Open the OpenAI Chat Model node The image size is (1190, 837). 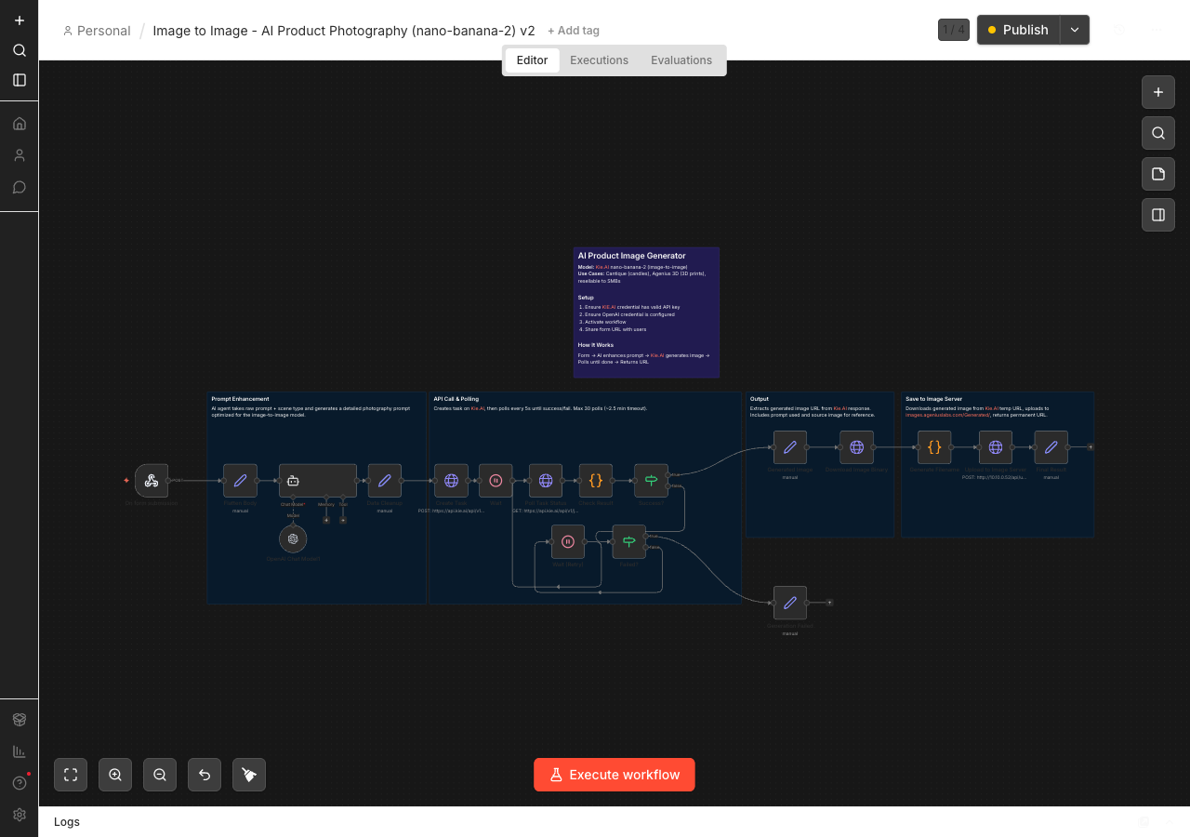pos(293,538)
